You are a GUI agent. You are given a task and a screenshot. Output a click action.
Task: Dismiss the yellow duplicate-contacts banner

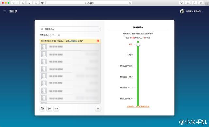(98, 41)
